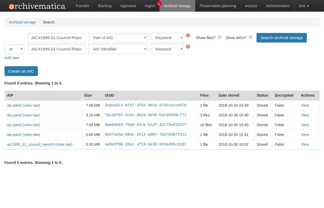Viewport: 324px width, 208px height.
Task: Remove the second search criteria row
Action: pyautogui.click(x=188, y=47)
